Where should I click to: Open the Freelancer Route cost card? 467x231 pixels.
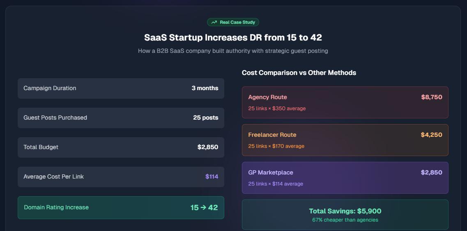[x=345, y=140]
